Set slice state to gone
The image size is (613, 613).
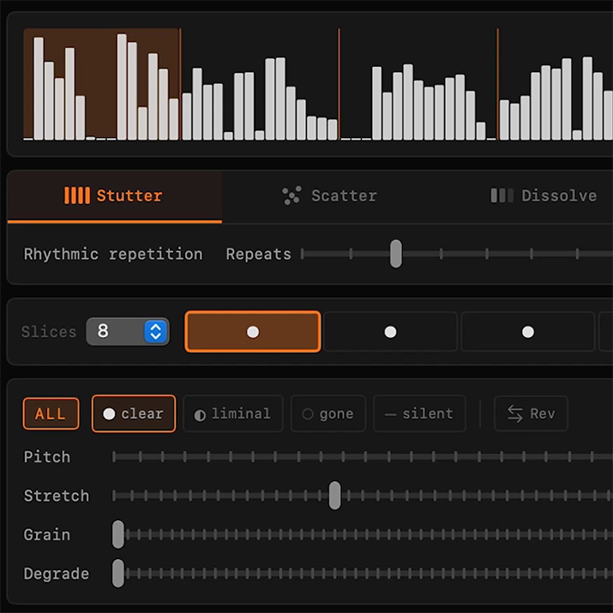tap(328, 414)
